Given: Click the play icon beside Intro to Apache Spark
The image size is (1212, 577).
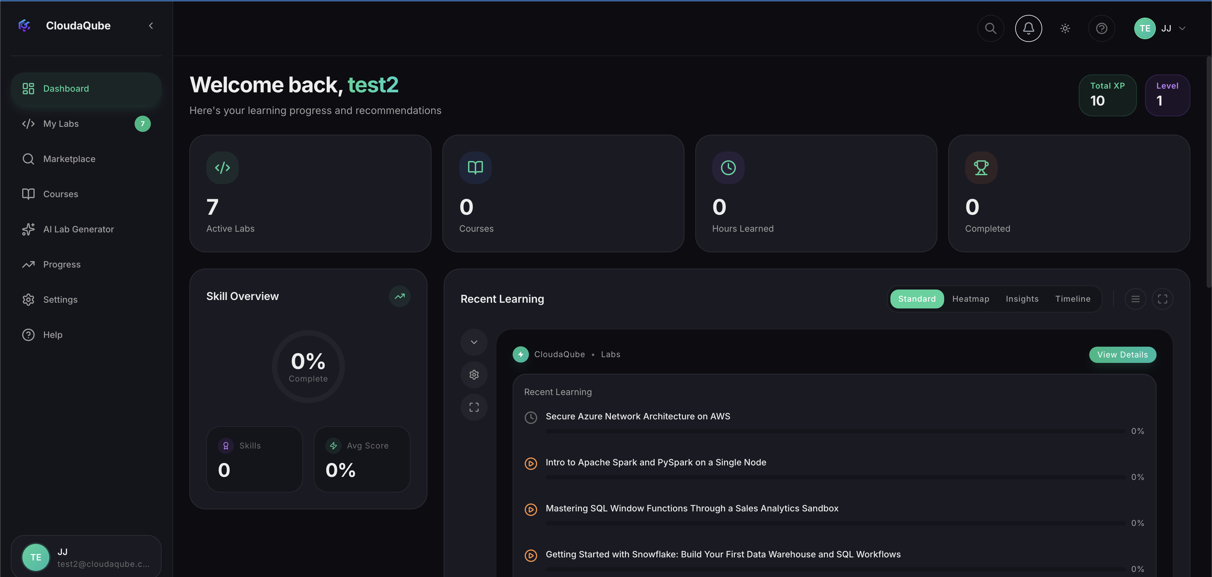Looking at the screenshot, I should 531,464.
